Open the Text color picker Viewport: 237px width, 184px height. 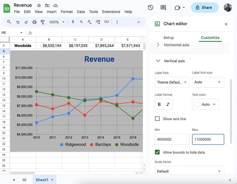(x=205, y=104)
